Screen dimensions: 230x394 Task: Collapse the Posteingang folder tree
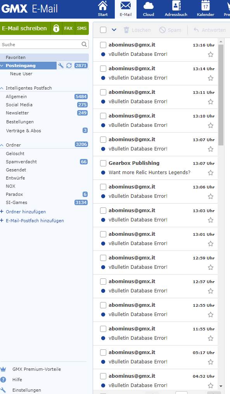[x=2, y=66]
